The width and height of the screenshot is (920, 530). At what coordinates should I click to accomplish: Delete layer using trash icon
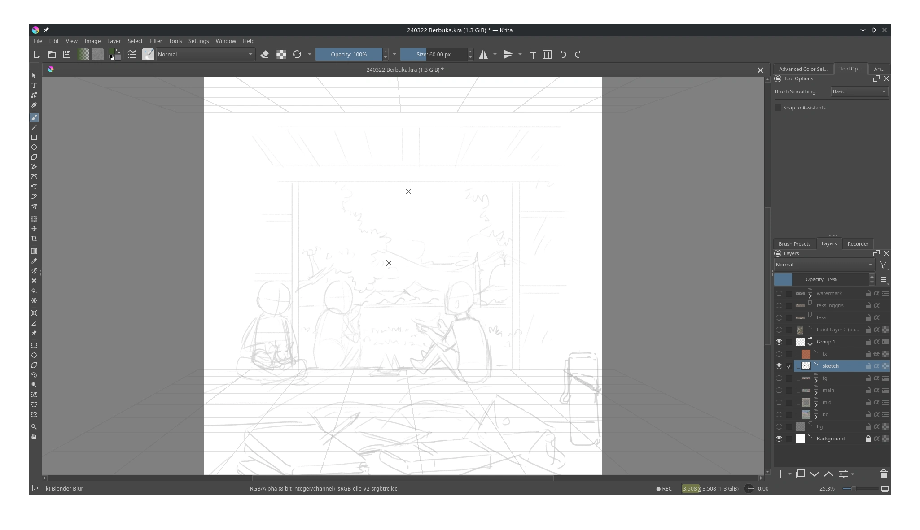pos(883,474)
